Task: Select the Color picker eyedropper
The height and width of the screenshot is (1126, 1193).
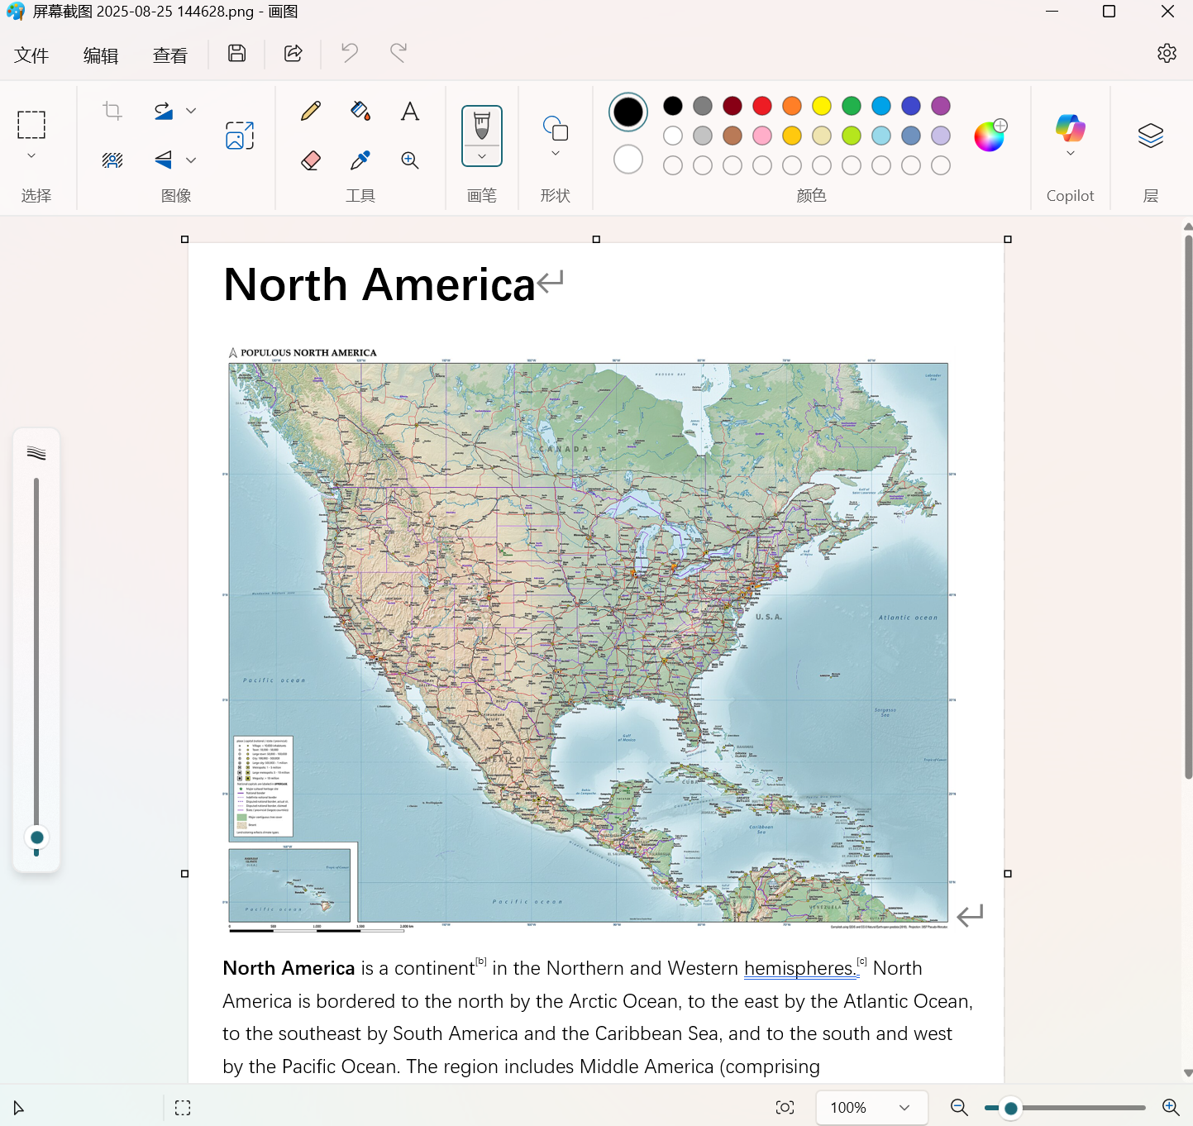Action: pyautogui.click(x=360, y=160)
